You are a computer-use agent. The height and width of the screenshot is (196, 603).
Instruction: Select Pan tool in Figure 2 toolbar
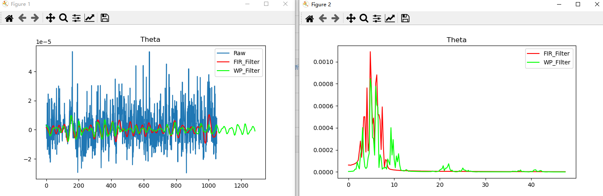pos(351,18)
